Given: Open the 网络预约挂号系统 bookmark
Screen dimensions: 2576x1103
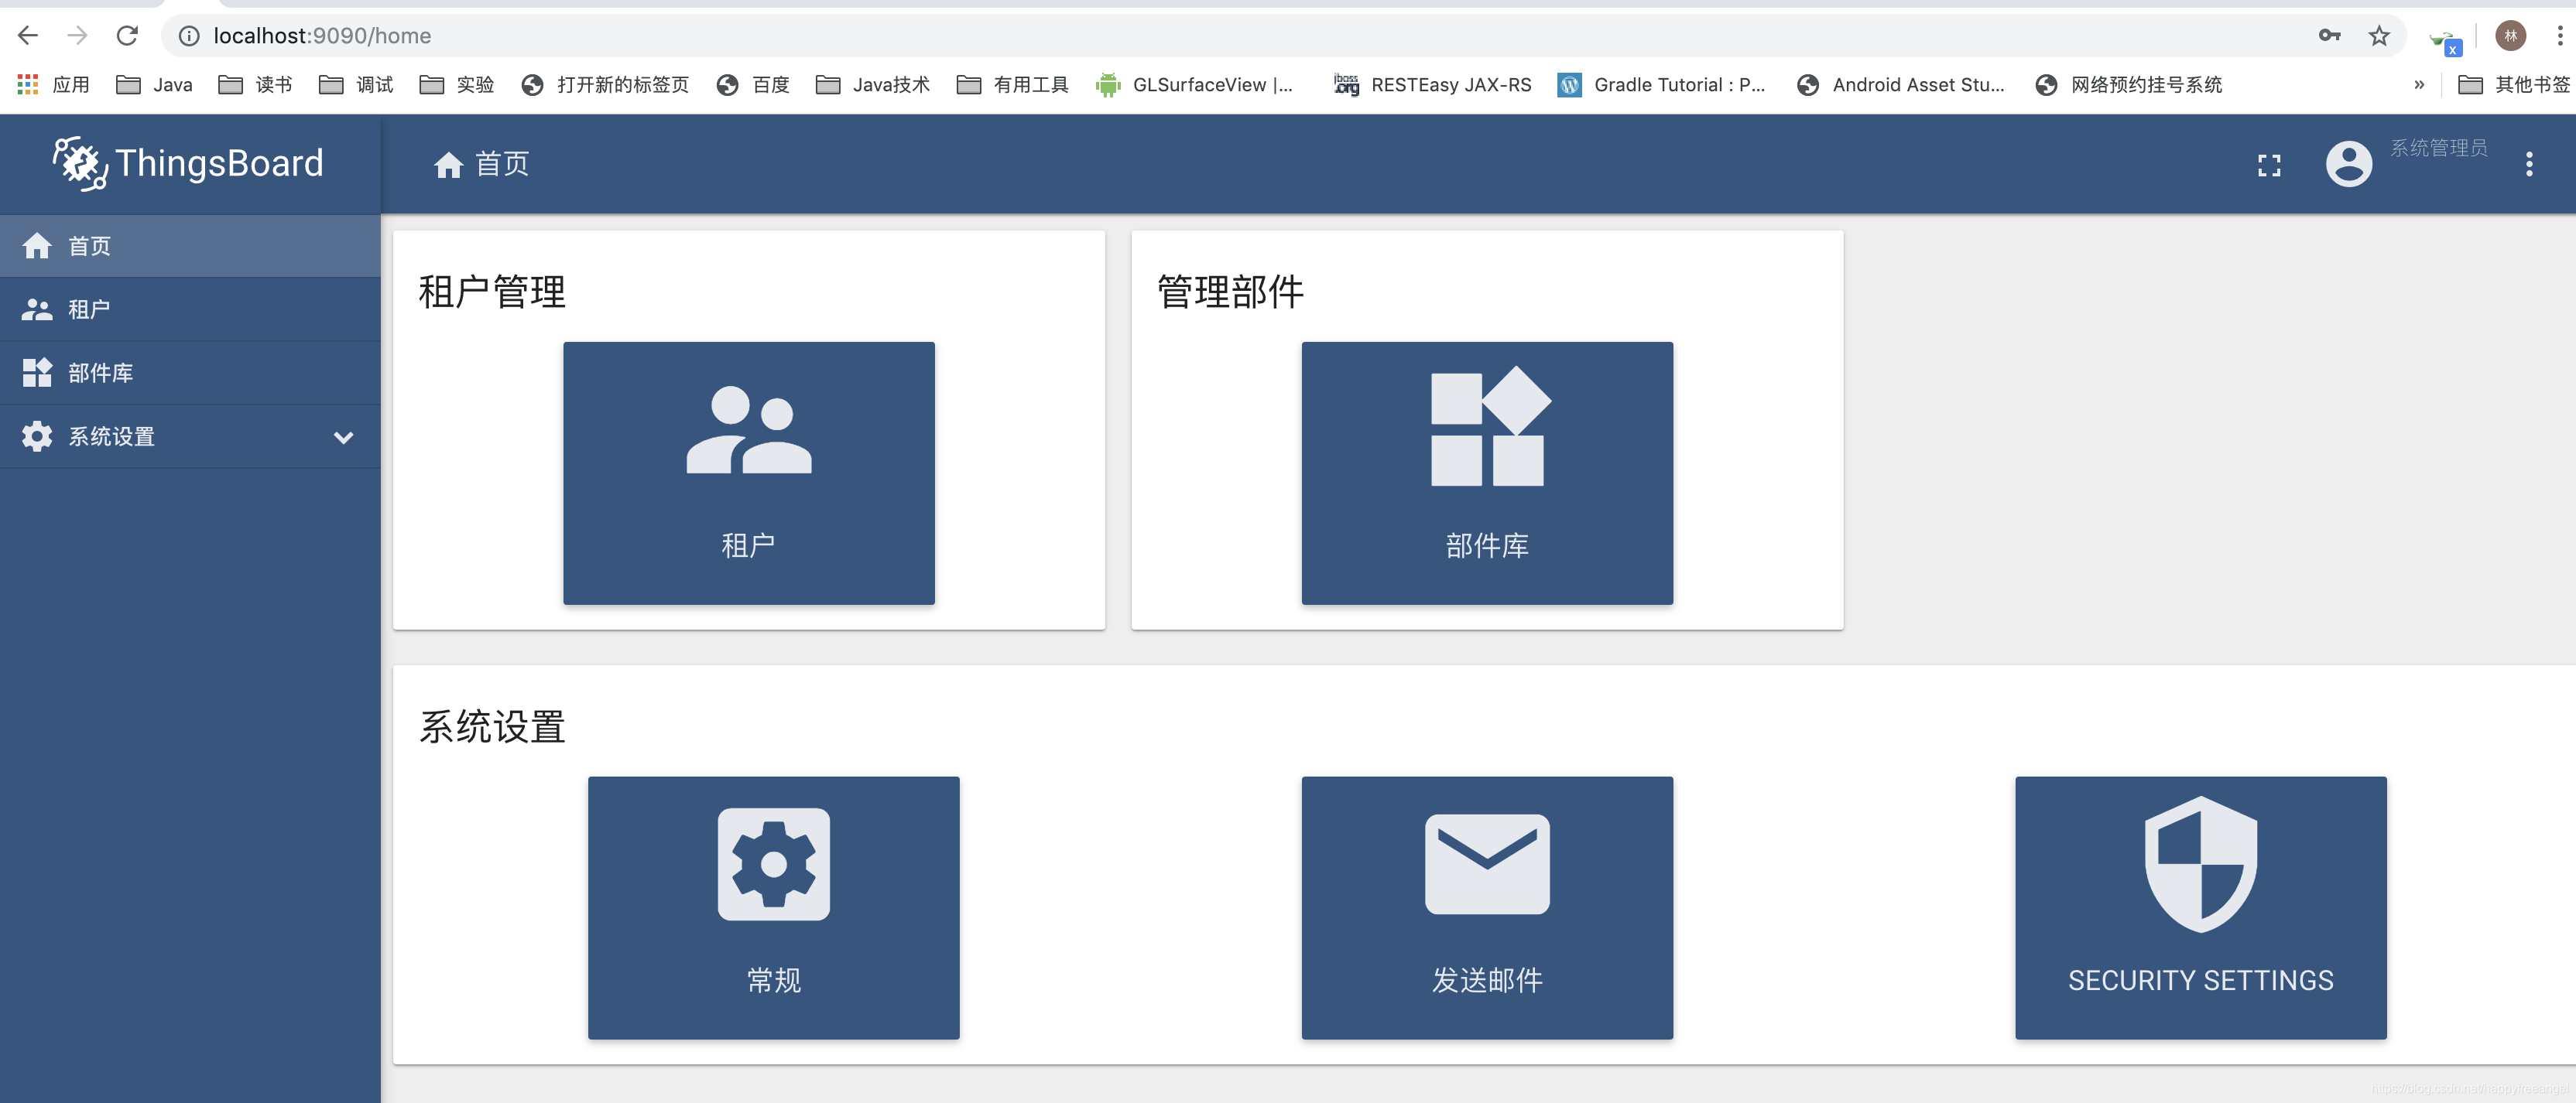Looking at the screenshot, I should (x=2128, y=85).
